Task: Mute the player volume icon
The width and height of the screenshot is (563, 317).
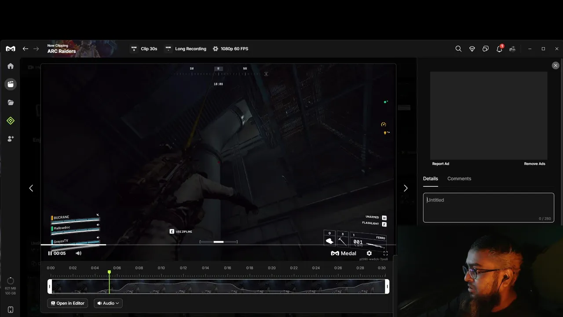Action: [x=78, y=253]
